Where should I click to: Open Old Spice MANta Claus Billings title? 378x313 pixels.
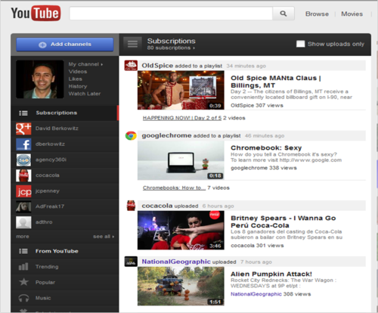coord(276,82)
